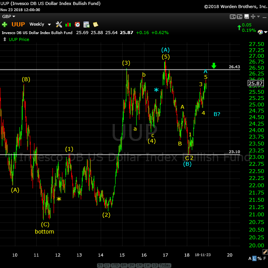Click the window minimize dash icon
Image resolution: width=268 pixels, height=268 pixels.
pyautogui.click(x=265, y=18)
